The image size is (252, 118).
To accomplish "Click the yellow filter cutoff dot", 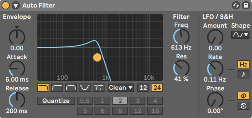I will click(x=97, y=57).
